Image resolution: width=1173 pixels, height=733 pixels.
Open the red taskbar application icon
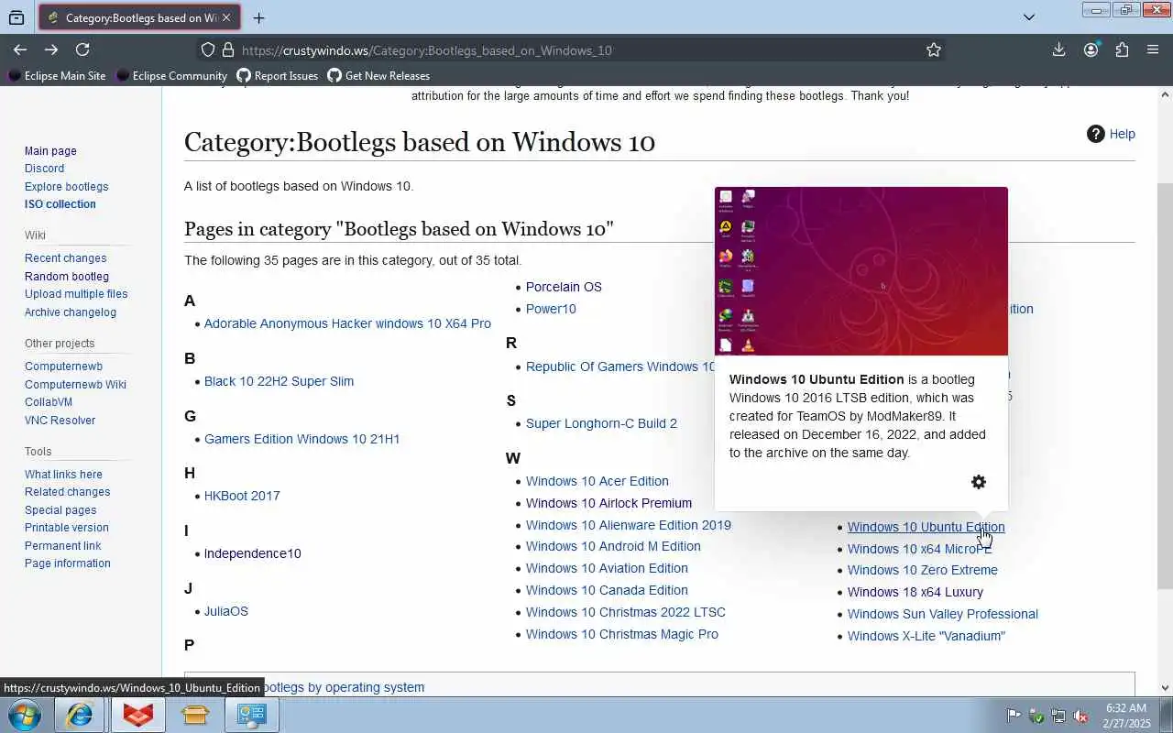[x=137, y=715]
